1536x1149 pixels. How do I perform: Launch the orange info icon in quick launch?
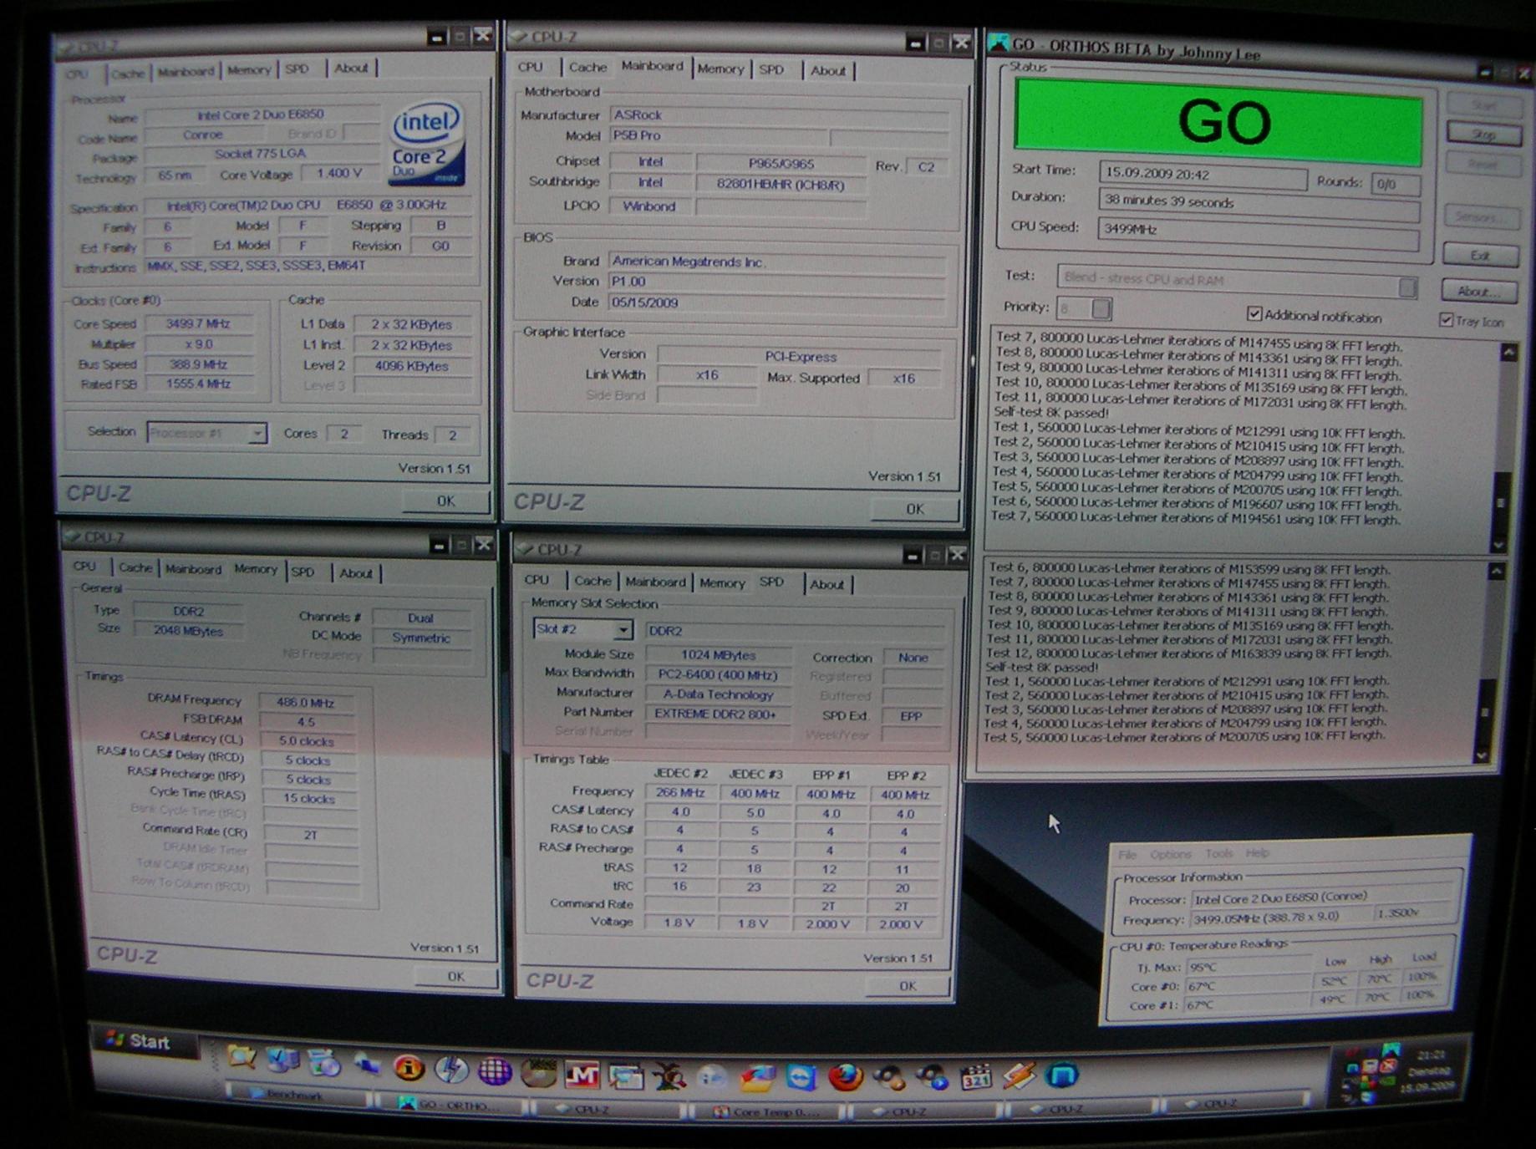tap(409, 1067)
